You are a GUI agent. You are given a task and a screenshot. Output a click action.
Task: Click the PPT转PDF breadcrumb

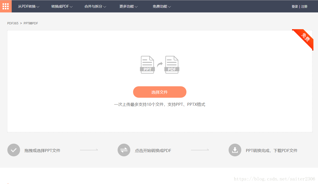coord(31,23)
